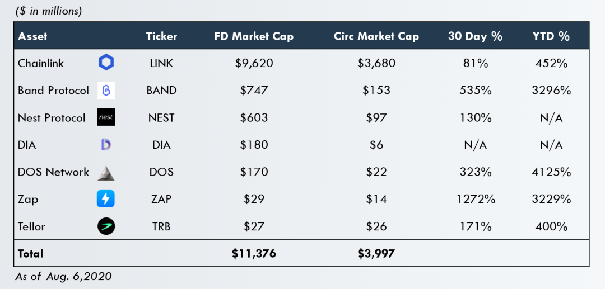This screenshot has width=605, height=289.
Task: Select the Ticker column header
Action: [162, 36]
